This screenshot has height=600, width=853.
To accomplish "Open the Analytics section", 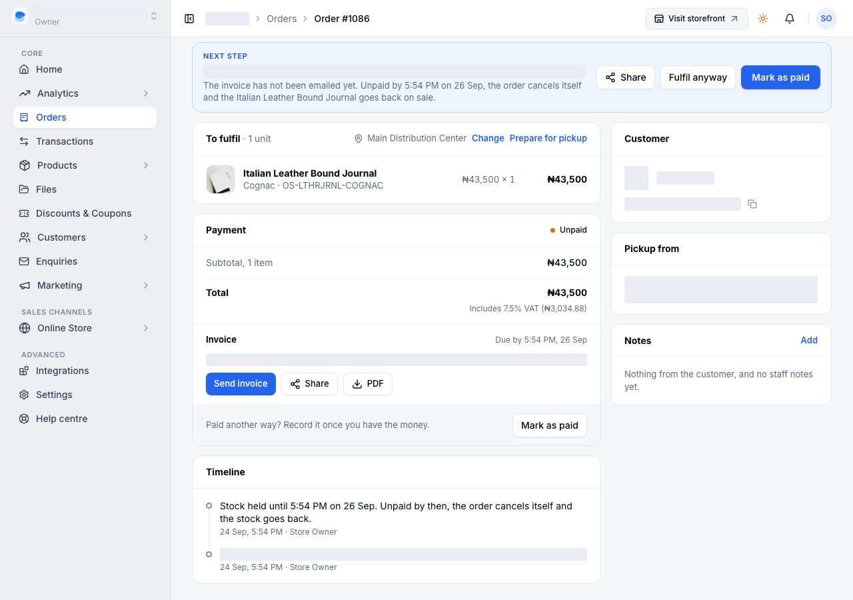I will coord(85,93).
